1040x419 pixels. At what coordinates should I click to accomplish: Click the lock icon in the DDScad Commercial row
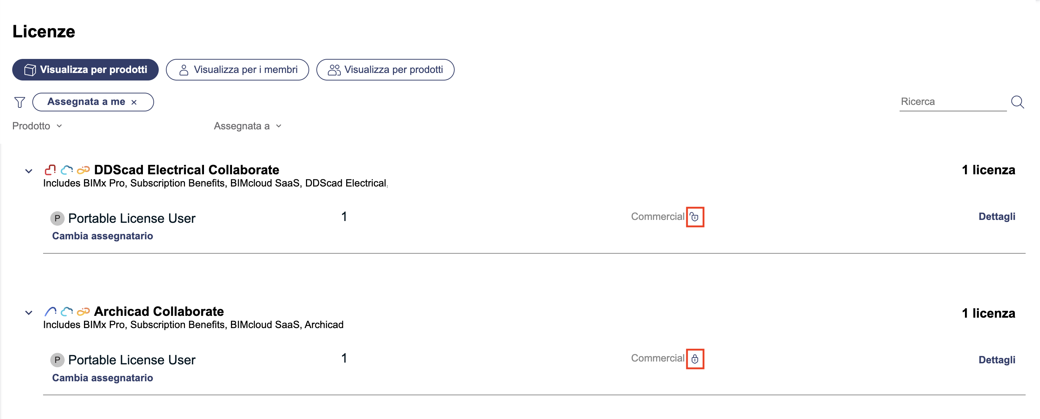click(695, 217)
